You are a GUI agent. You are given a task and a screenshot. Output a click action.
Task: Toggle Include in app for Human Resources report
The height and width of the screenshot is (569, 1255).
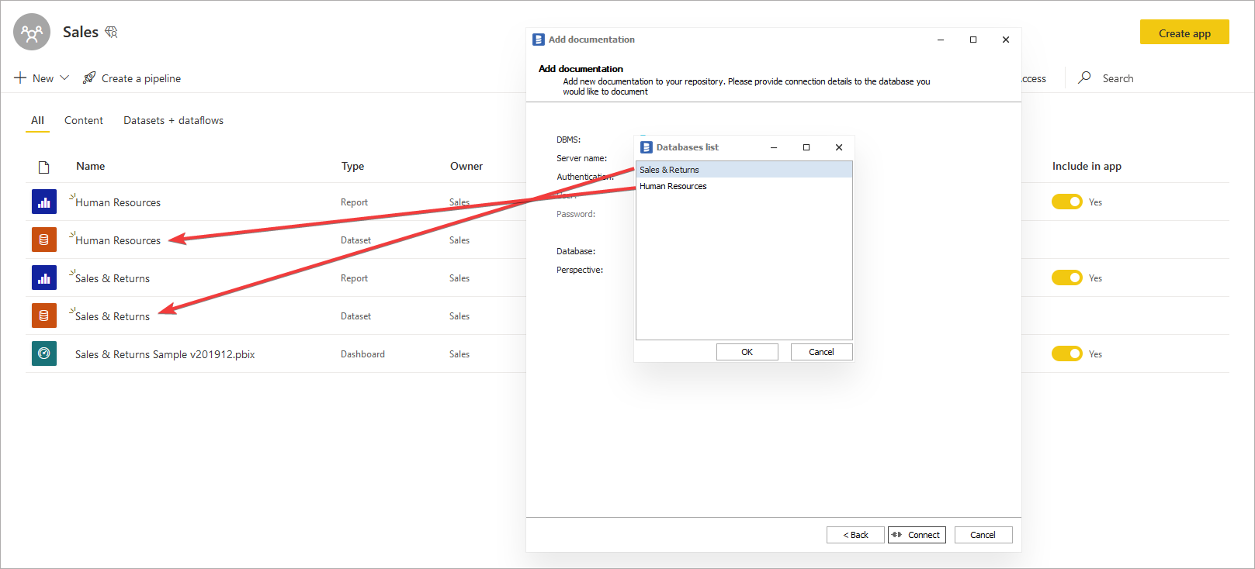coord(1066,202)
